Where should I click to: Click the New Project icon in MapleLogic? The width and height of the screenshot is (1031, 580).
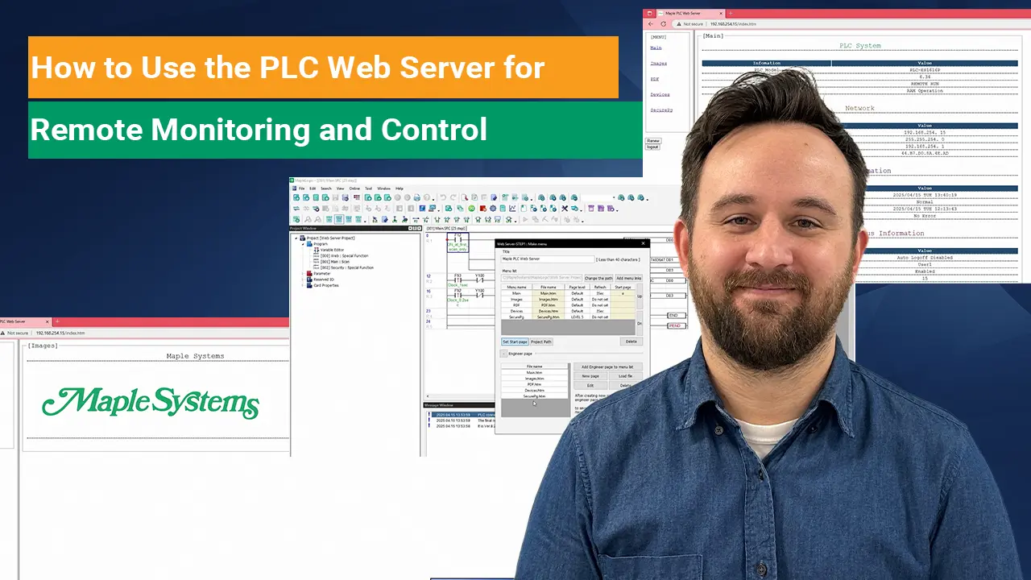coord(296,197)
